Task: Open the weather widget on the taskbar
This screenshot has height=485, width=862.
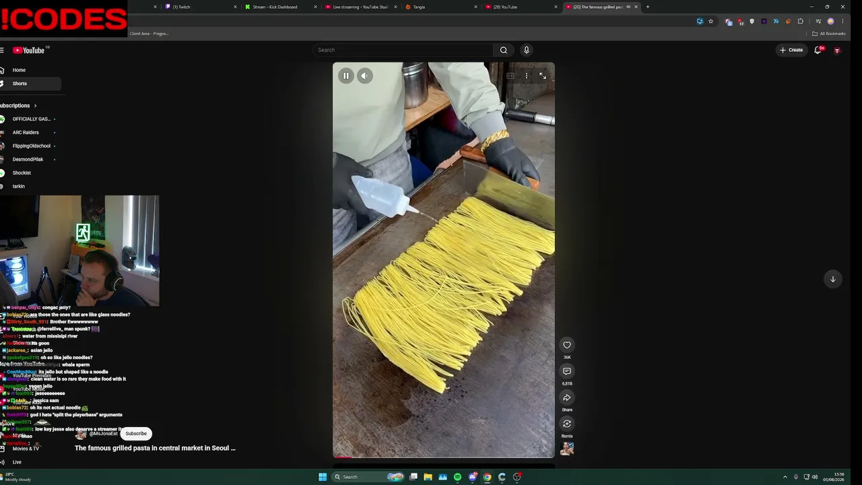Action: [16, 477]
